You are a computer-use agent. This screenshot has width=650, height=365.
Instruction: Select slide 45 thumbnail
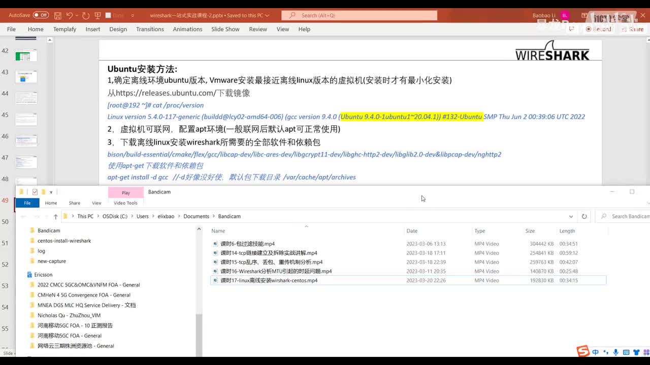[x=26, y=119]
